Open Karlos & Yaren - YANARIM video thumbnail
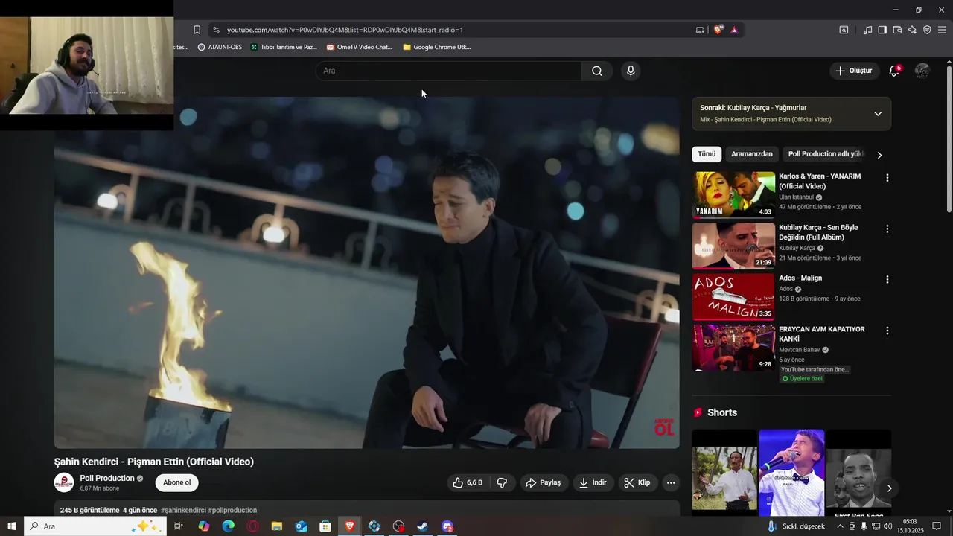The image size is (953, 536). tap(733, 194)
